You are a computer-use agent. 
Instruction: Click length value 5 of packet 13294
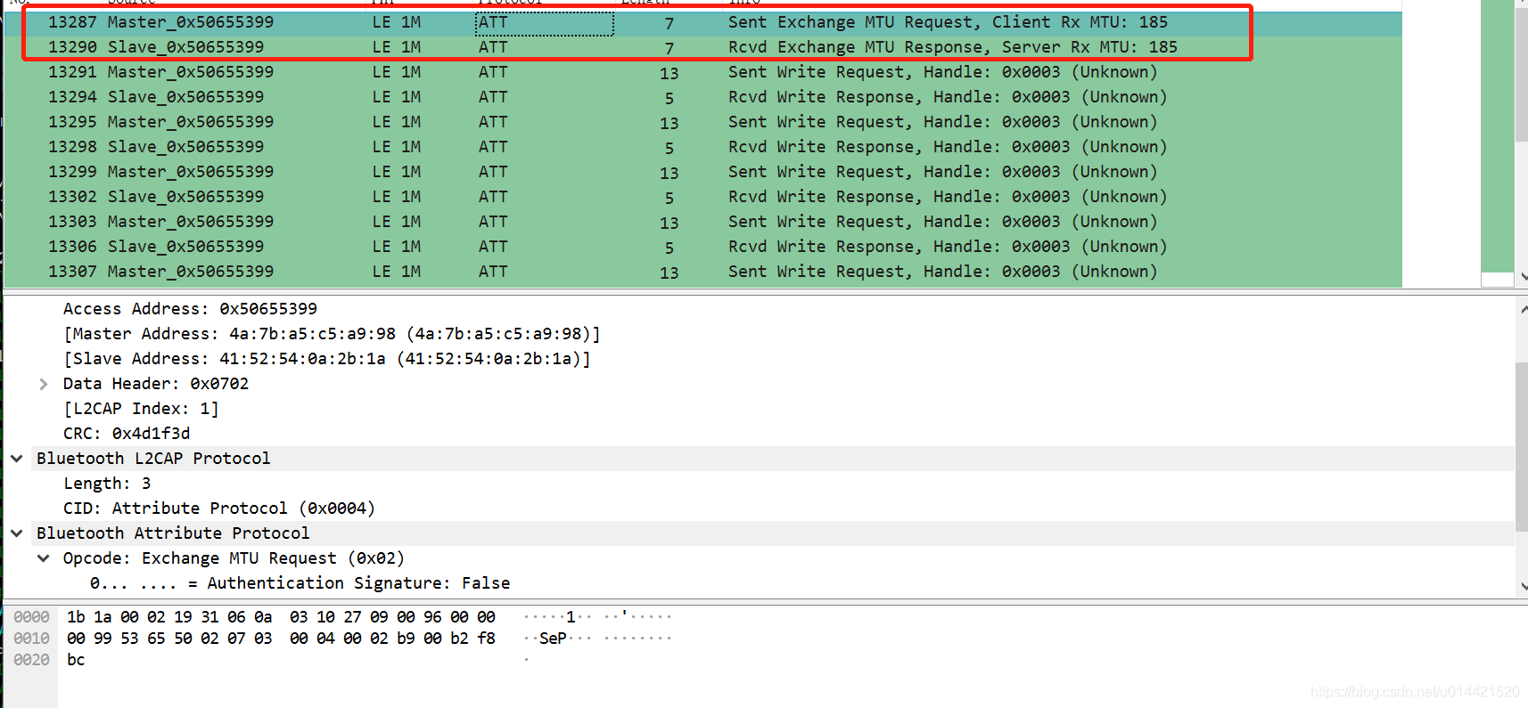(670, 98)
